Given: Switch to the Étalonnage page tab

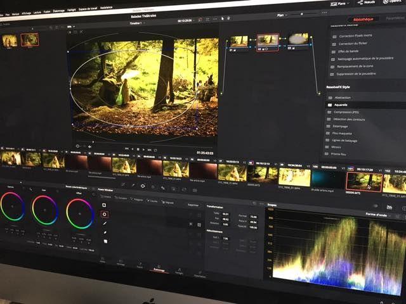Looking at the screenshot, I should pos(159,268).
